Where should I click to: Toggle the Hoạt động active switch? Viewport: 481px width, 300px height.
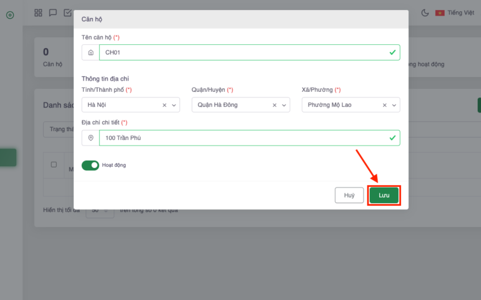click(91, 165)
